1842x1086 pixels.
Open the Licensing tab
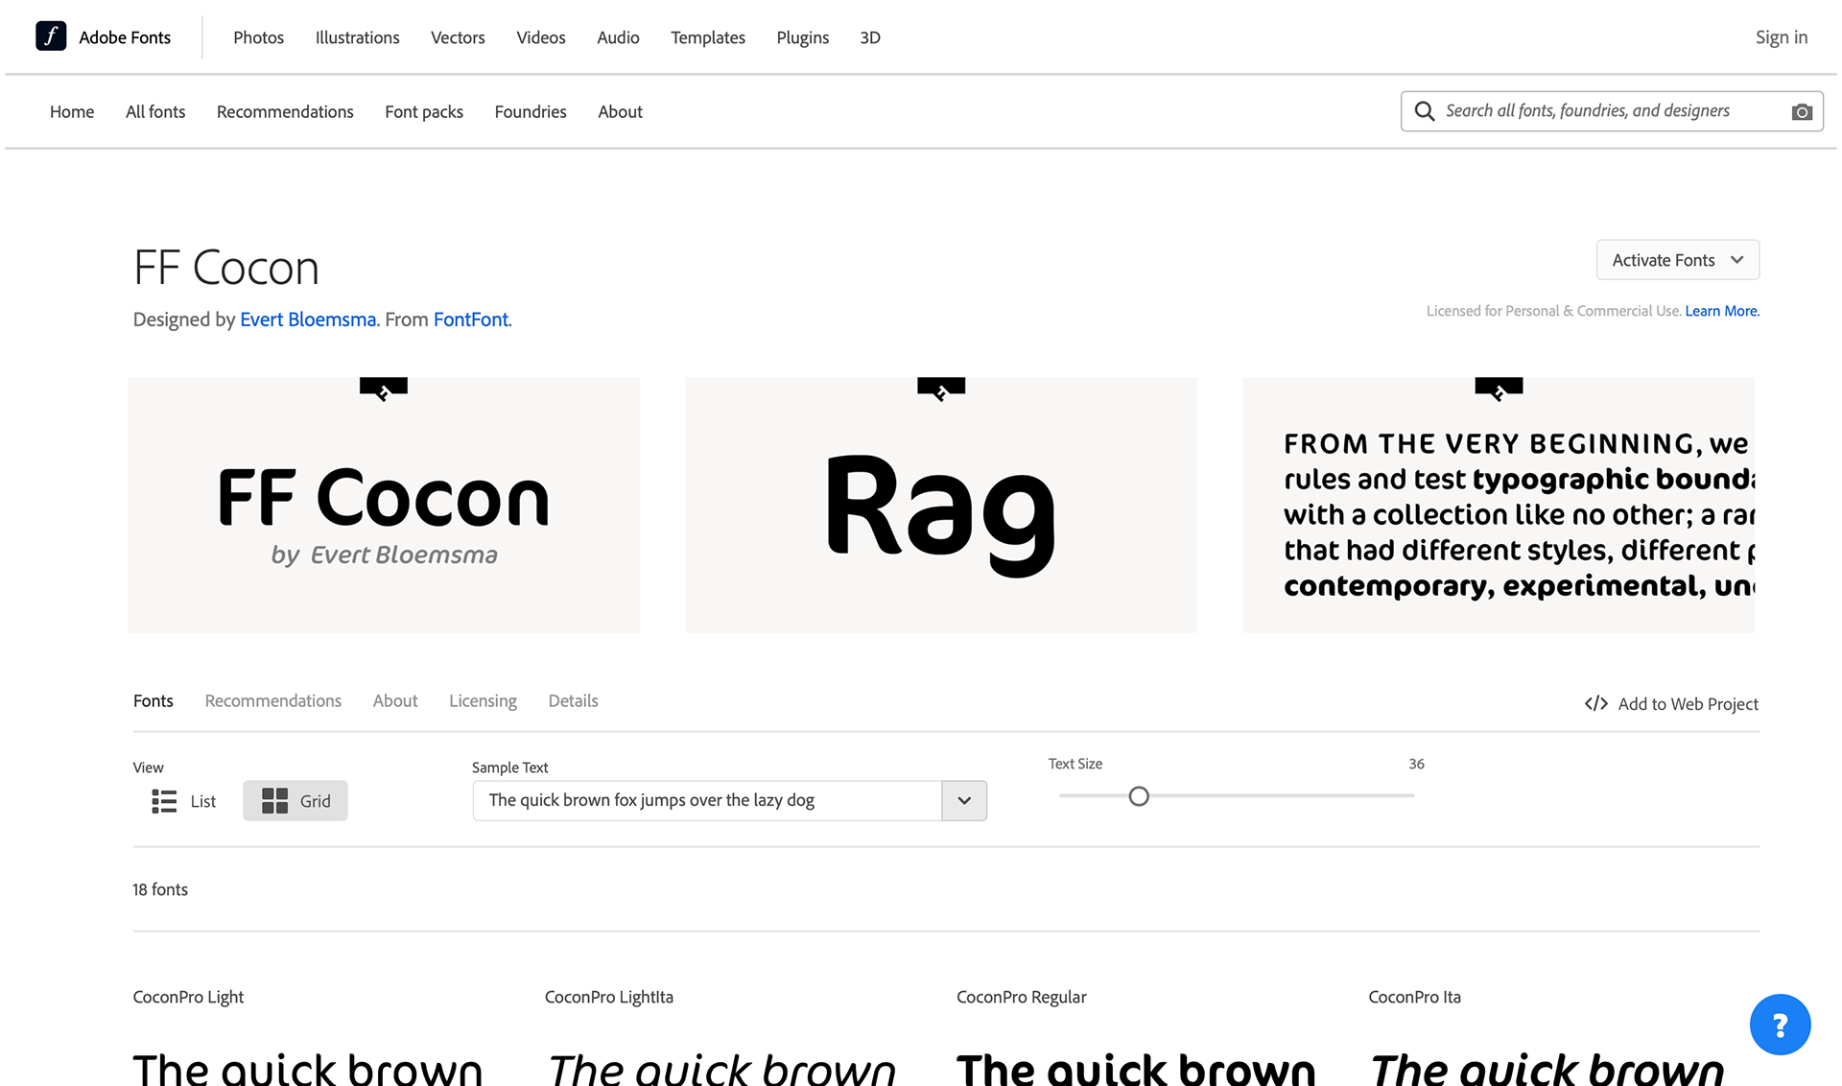tap(483, 701)
